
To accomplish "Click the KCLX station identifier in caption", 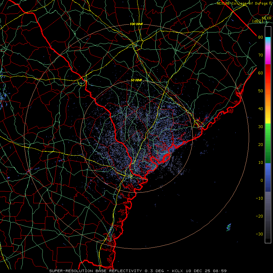I will pyautogui.click(x=177, y=271).
